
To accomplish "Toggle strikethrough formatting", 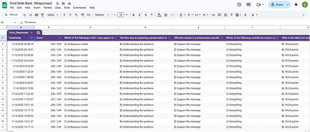I will click(x=146, y=15).
